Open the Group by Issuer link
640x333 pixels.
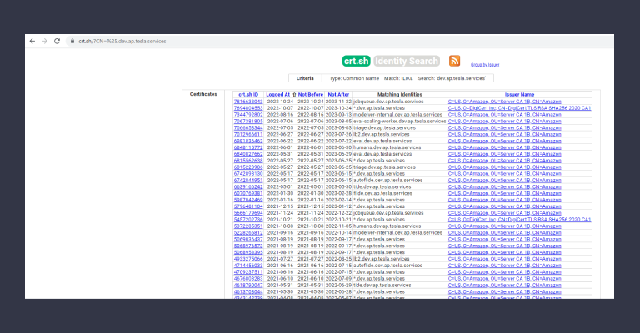(485, 65)
